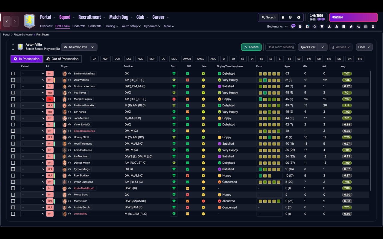The height and width of the screenshot is (239, 383).
Task: Select the GK position slot button
Action: click(x=95, y=59)
